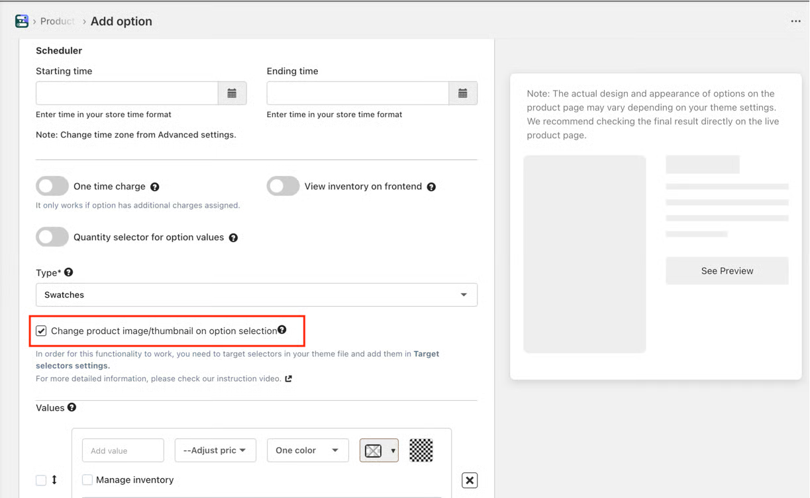Tick the value row selection checkbox

[41, 480]
